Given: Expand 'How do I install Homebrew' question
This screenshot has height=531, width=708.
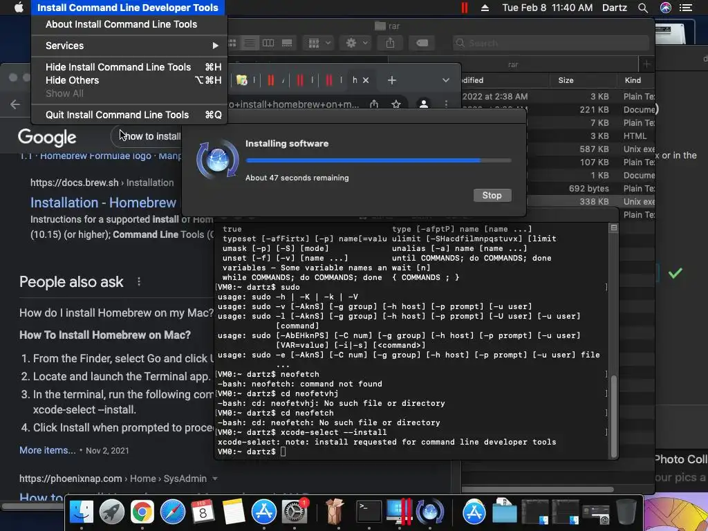Looking at the screenshot, I should pyautogui.click(x=116, y=313).
